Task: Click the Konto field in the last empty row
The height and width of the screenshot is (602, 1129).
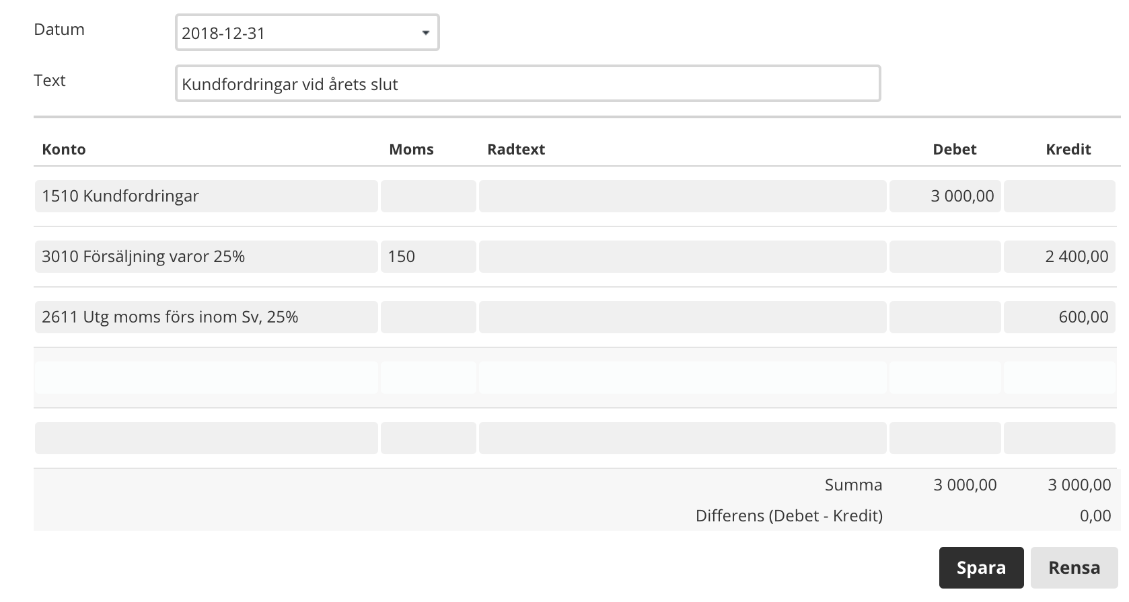Action: tap(206, 438)
